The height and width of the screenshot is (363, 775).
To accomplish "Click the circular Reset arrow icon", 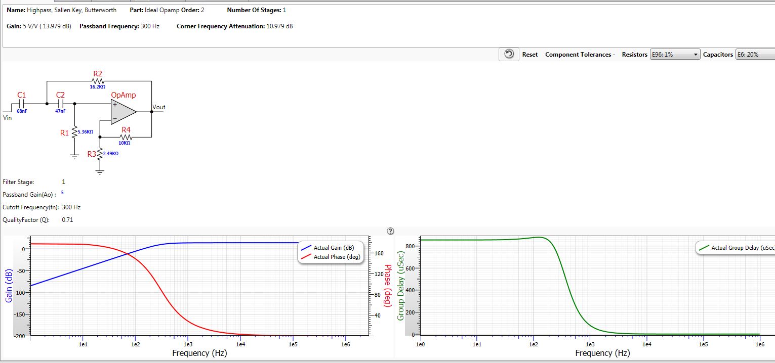I will pos(509,54).
